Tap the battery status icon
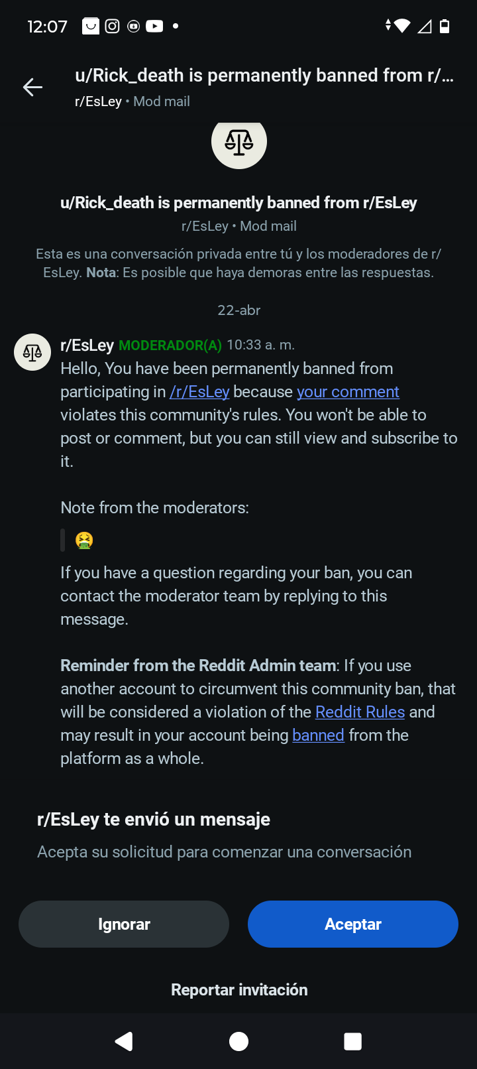The width and height of the screenshot is (477, 1069). click(x=445, y=26)
